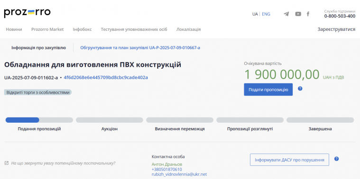Open the Prozorro YouTube icon
Image resolution: width=360 pixels, height=179 pixels.
click(x=298, y=14)
